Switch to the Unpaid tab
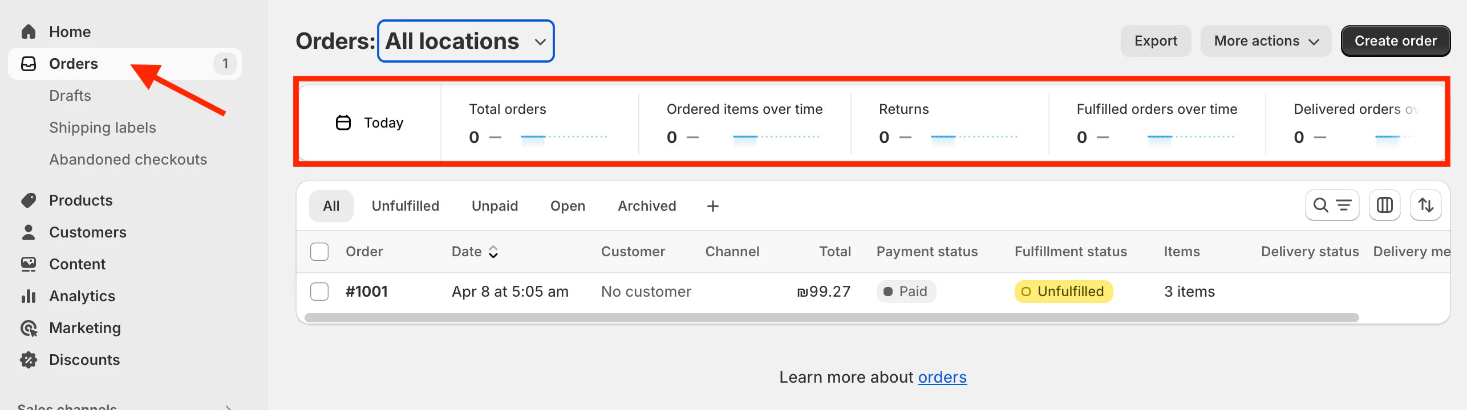Image resolution: width=1467 pixels, height=410 pixels. click(495, 206)
